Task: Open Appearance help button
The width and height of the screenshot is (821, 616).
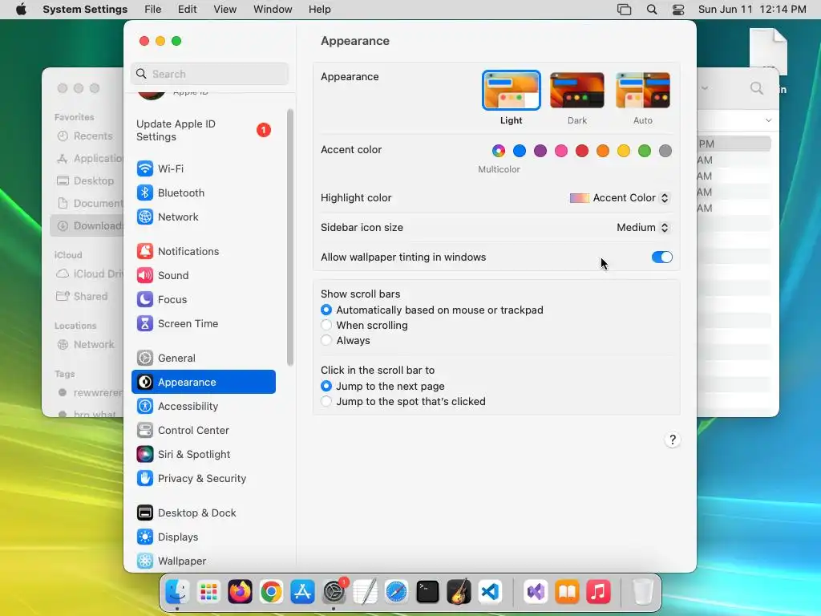Action: pyautogui.click(x=673, y=440)
